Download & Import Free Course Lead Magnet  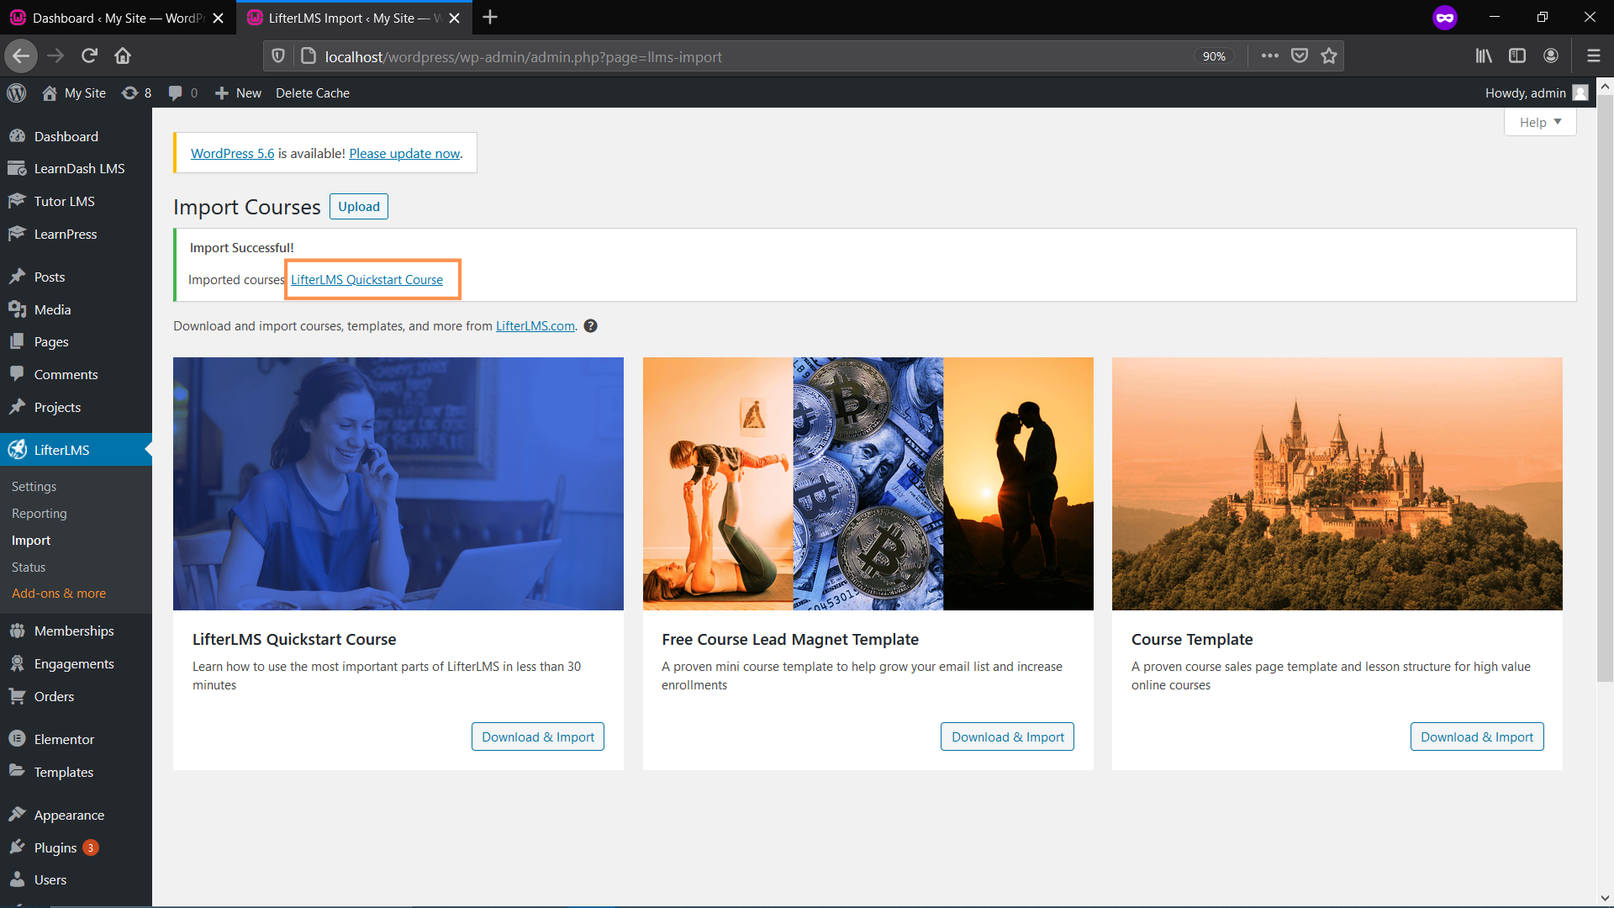coord(1007,736)
